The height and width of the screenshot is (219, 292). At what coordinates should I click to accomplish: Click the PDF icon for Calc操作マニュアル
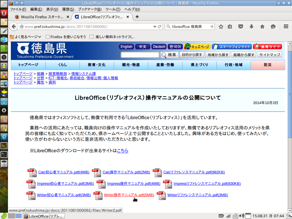pos(96,173)
